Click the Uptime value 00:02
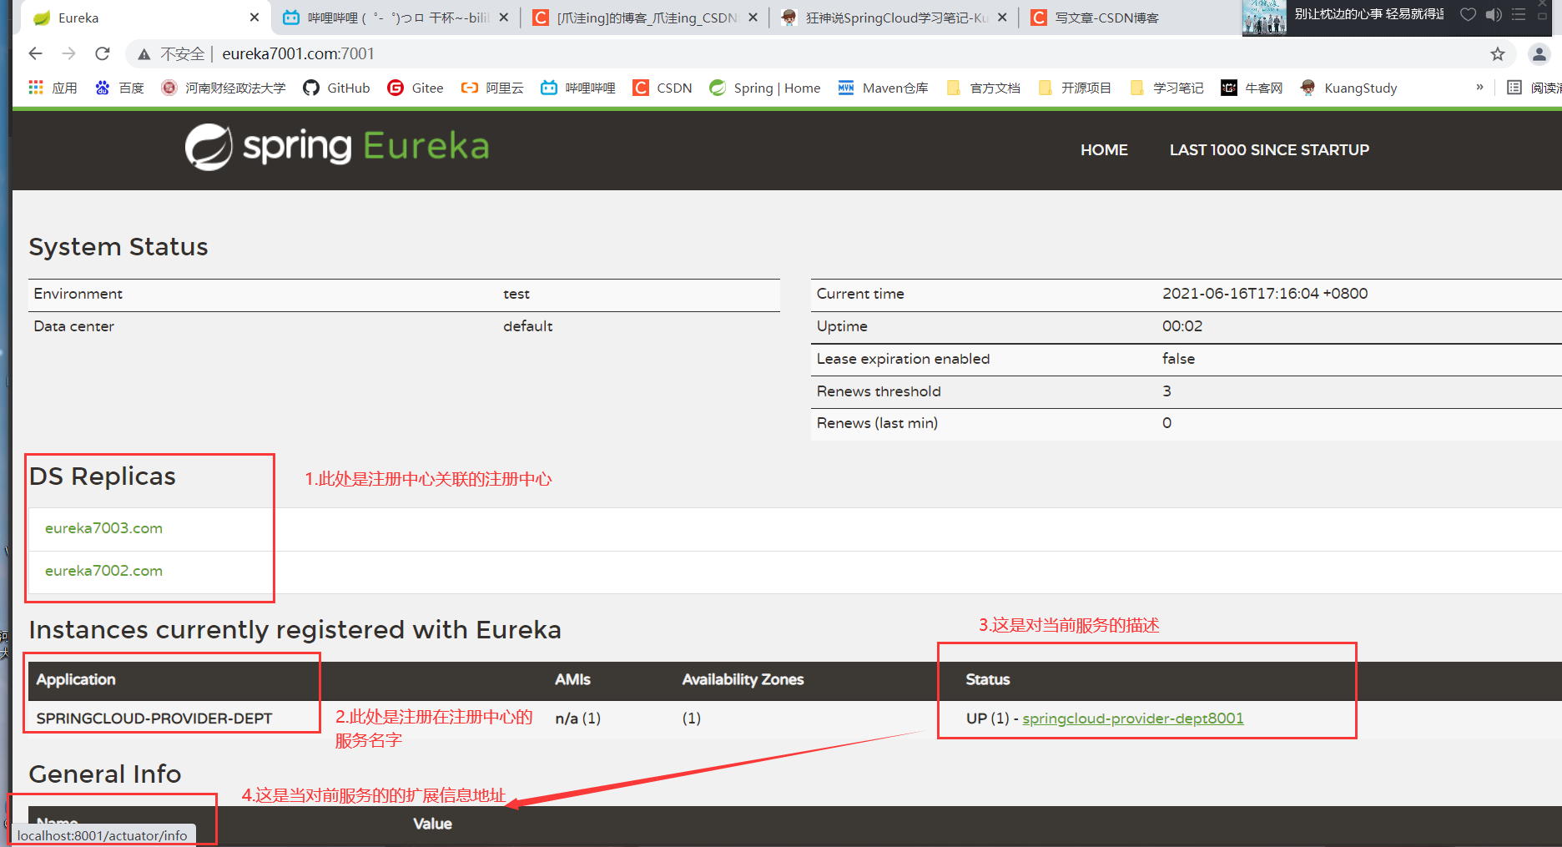The image size is (1562, 847). tap(1182, 326)
